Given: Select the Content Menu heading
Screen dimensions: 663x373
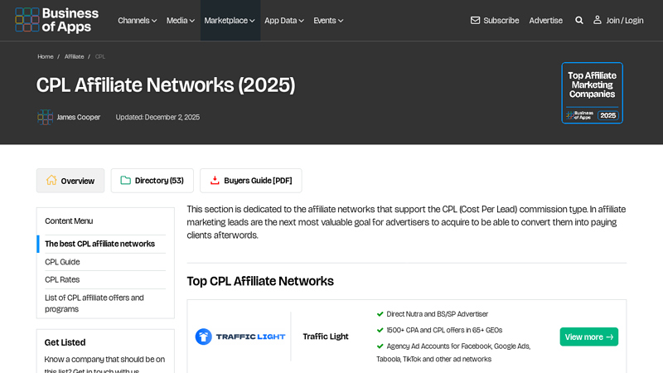Looking at the screenshot, I should pos(69,220).
